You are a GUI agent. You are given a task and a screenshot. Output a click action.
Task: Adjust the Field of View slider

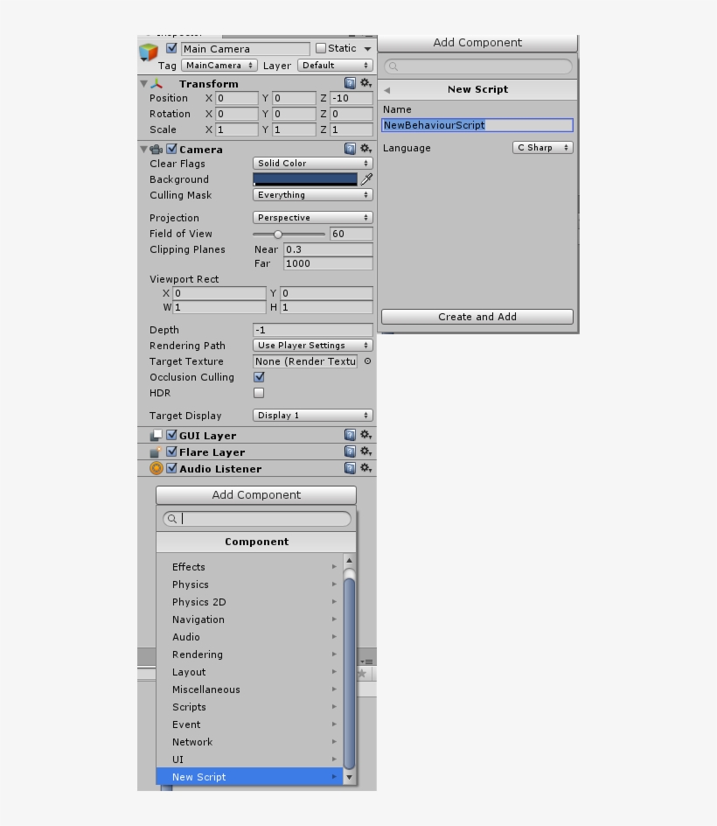tap(280, 234)
